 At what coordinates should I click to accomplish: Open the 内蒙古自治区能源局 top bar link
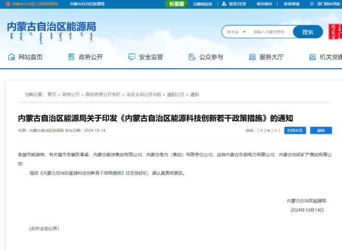[87, 4]
